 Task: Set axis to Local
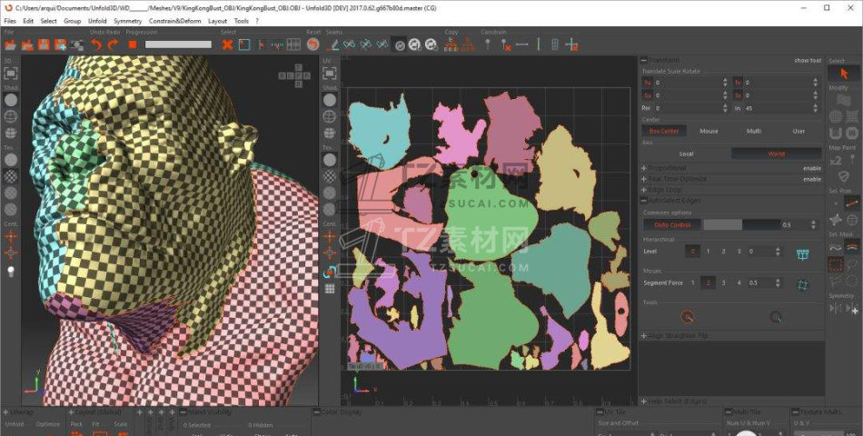(686, 154)
